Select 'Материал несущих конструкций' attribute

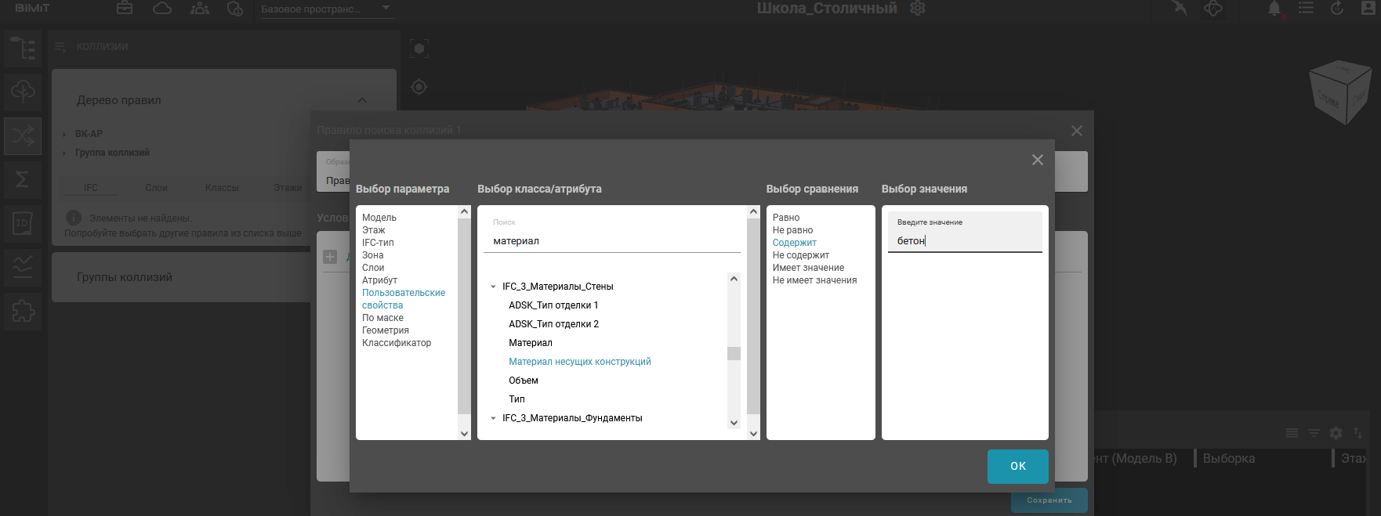[579, 362]
